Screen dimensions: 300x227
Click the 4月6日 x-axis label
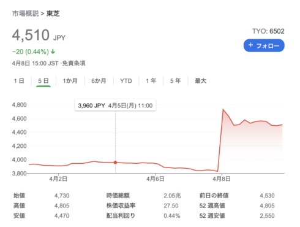tap(156, 179)
